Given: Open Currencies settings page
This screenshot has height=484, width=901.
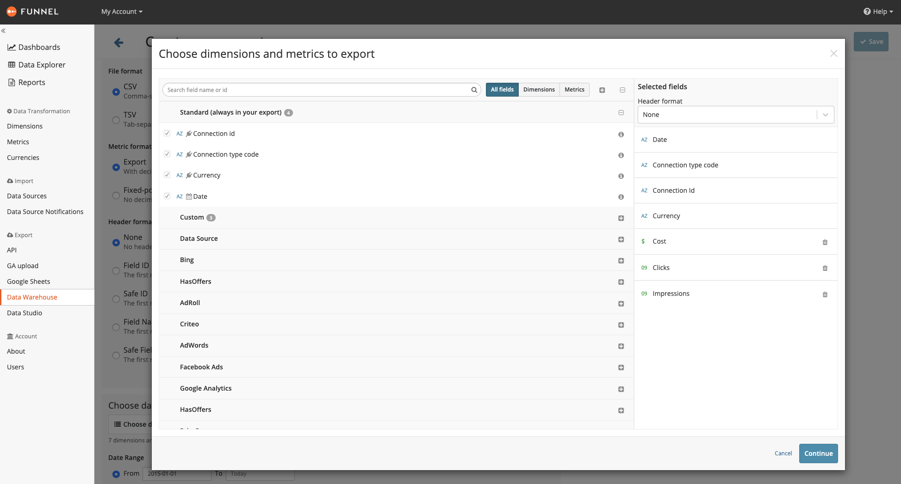Looking at the screenshot, I should click(x=23, y=158).
